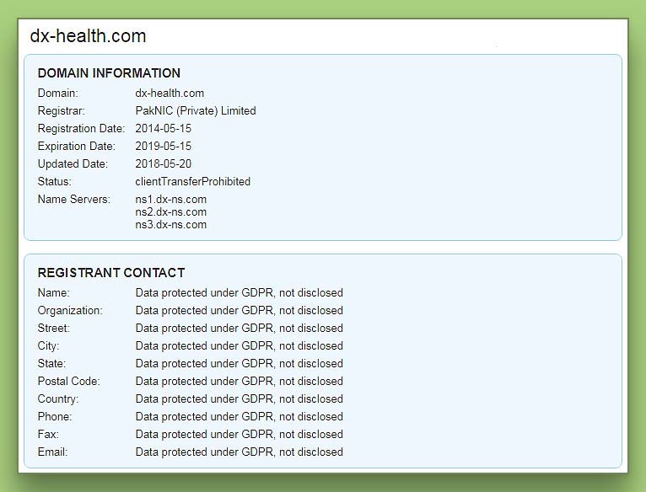Click the registration date 2014-05-15

163,129
